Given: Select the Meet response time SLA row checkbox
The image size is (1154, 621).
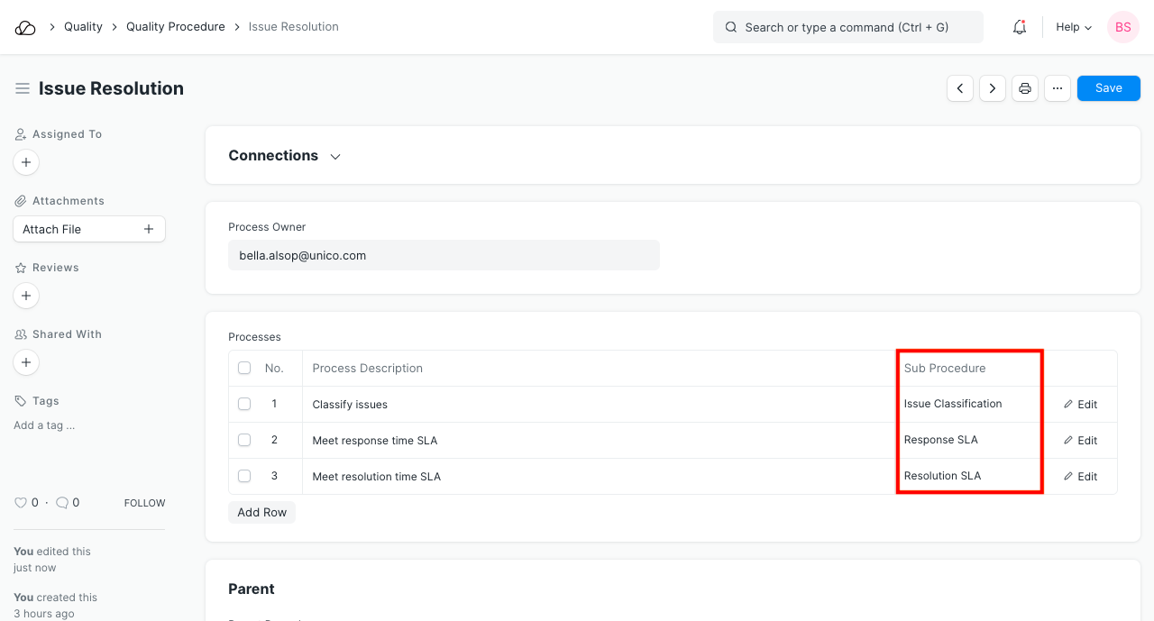Looking at the screenshot, I should 244,440.
